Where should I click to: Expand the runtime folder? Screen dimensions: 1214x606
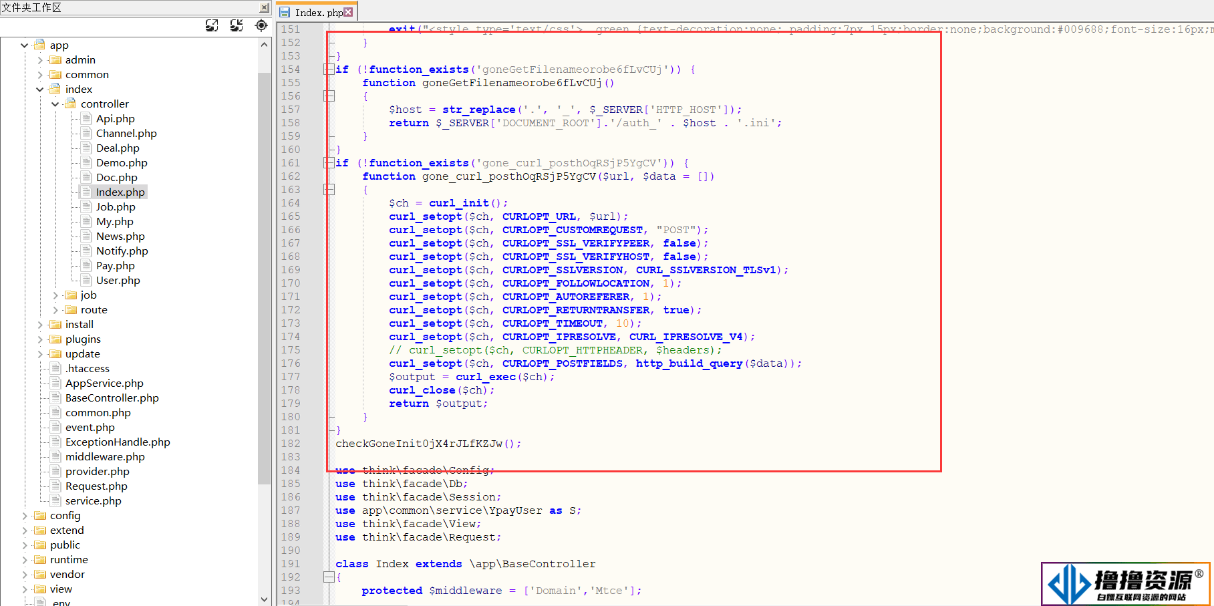coord(25,560)
